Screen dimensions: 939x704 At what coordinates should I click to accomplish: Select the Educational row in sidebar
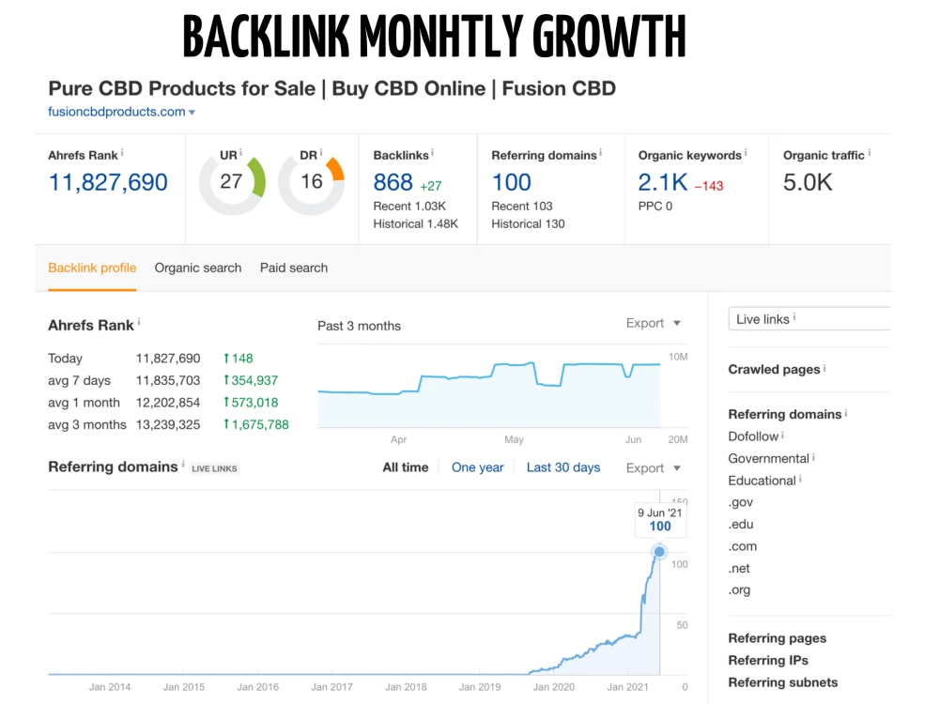(x=762, y=481)
